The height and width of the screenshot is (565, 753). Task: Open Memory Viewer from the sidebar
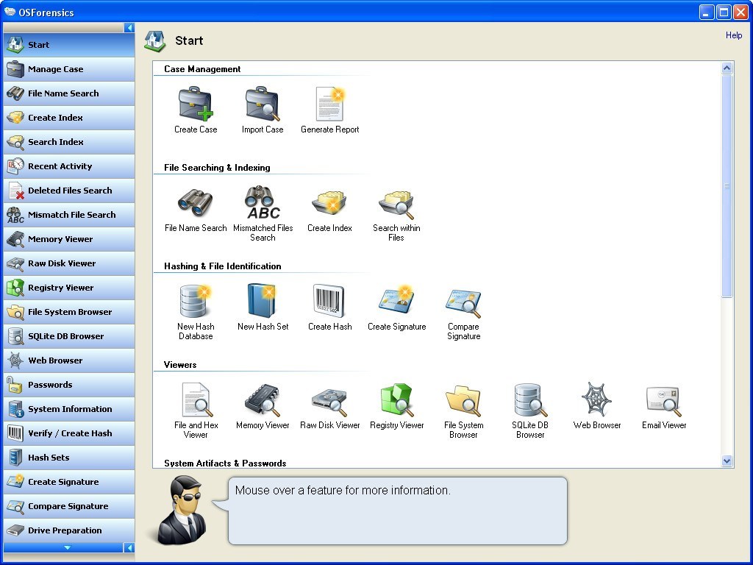pos(68,239)
